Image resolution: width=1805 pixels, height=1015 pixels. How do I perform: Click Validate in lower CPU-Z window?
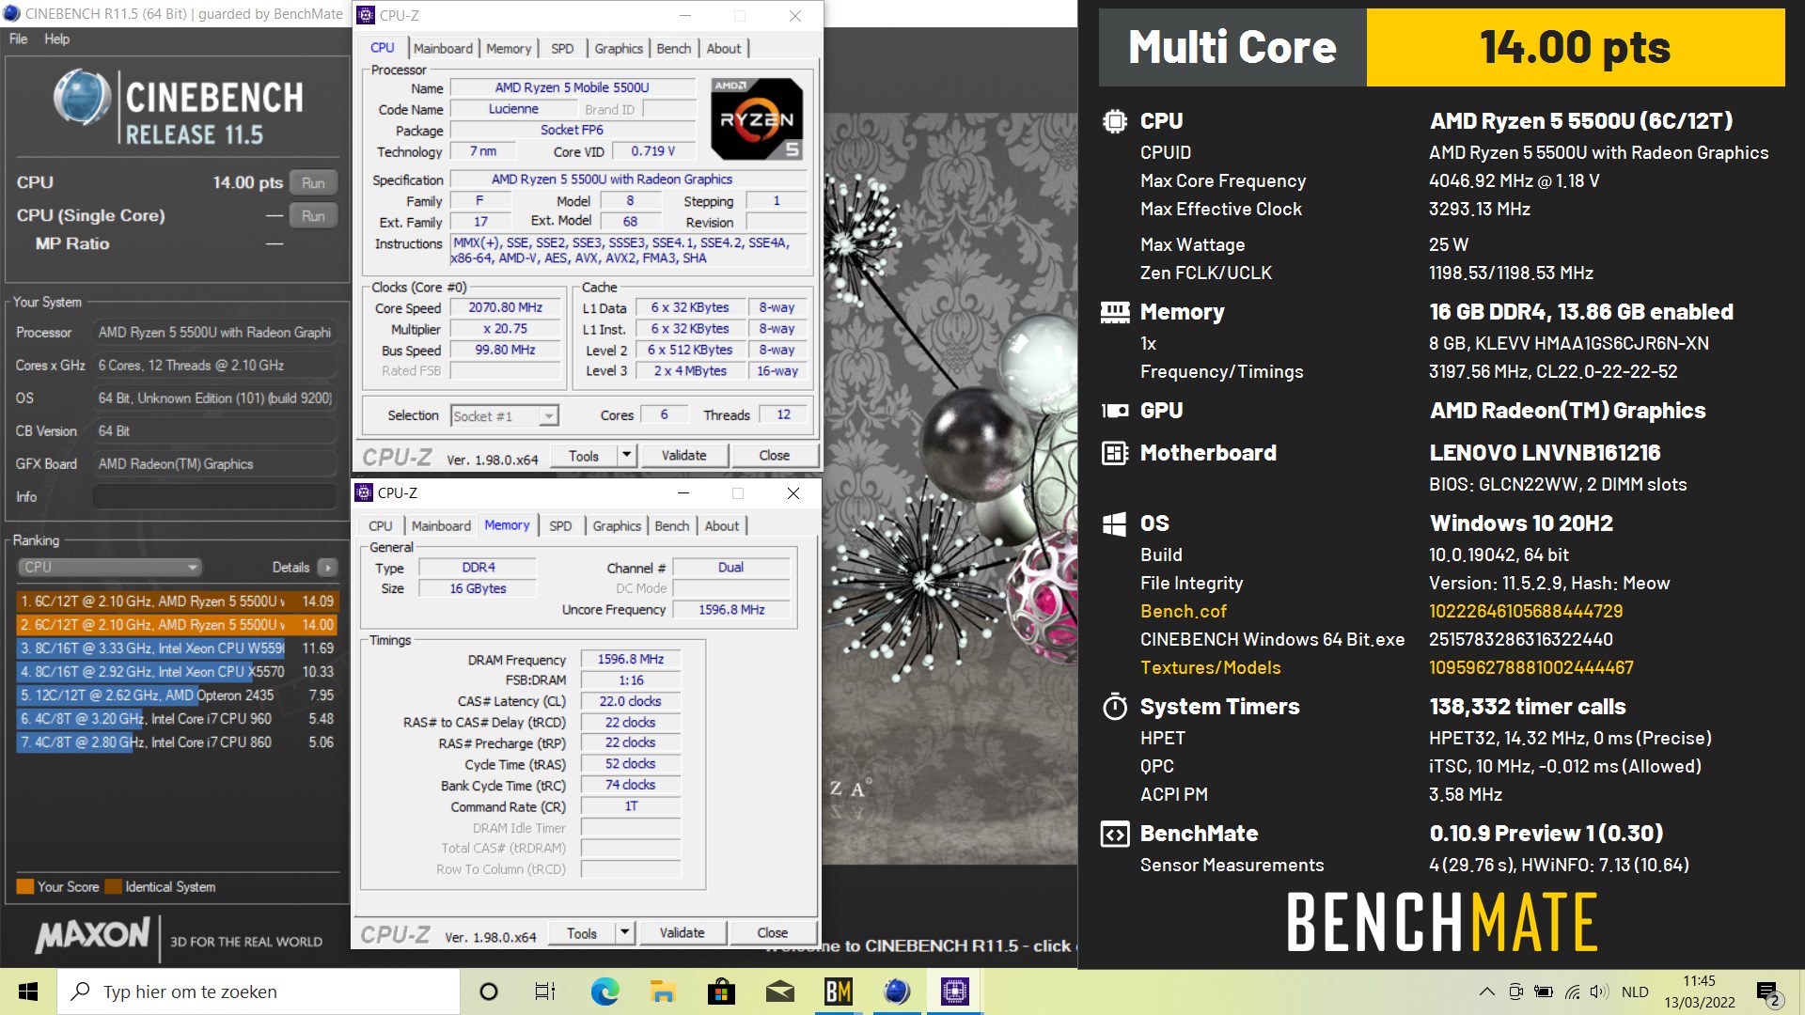click(682, 933)
